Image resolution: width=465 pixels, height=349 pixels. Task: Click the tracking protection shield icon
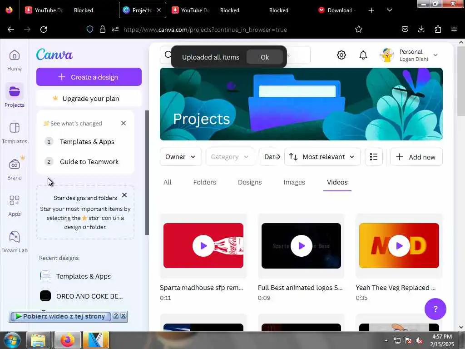pyautogui.click(x=90, y=29)
